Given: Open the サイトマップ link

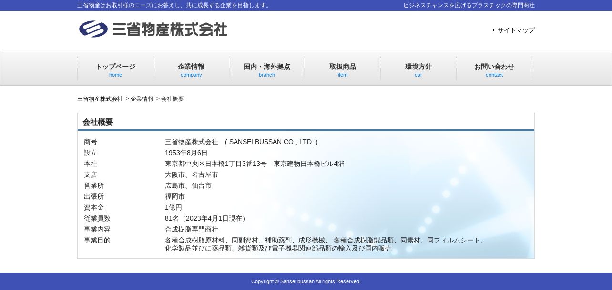Looking at the screenshot, I should (x=516, y=30).
